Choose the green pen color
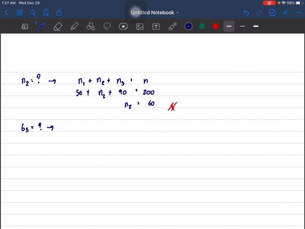Screen dimensions: 305x229 pos(202,26)
